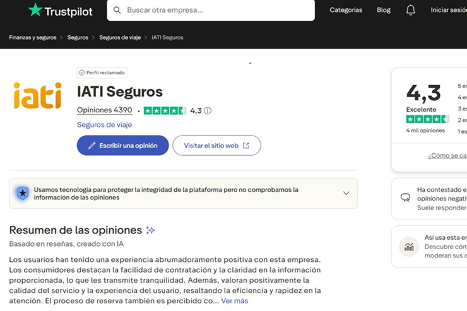Click the star rating in the score card
467x311 pixels.
coord(428,119)
